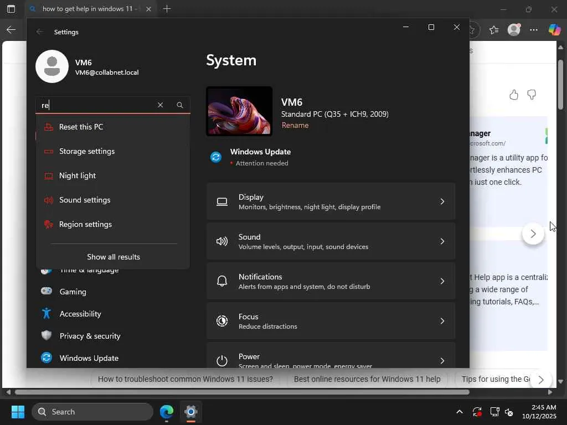Expand the Focus settings row
The image size is (567, 425).
tap(331, 321)
